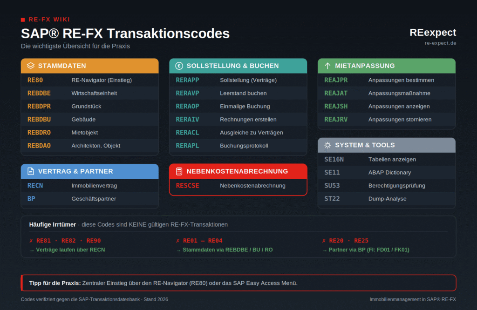Screen dimensions: 477x310
Task: Click the REAJSH code
Action: [x=336, y=106]
